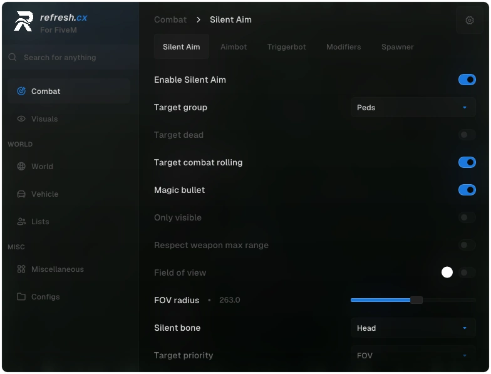Enable the Only visible switch
Screen dimensions: 491x374
pos(467,217)
